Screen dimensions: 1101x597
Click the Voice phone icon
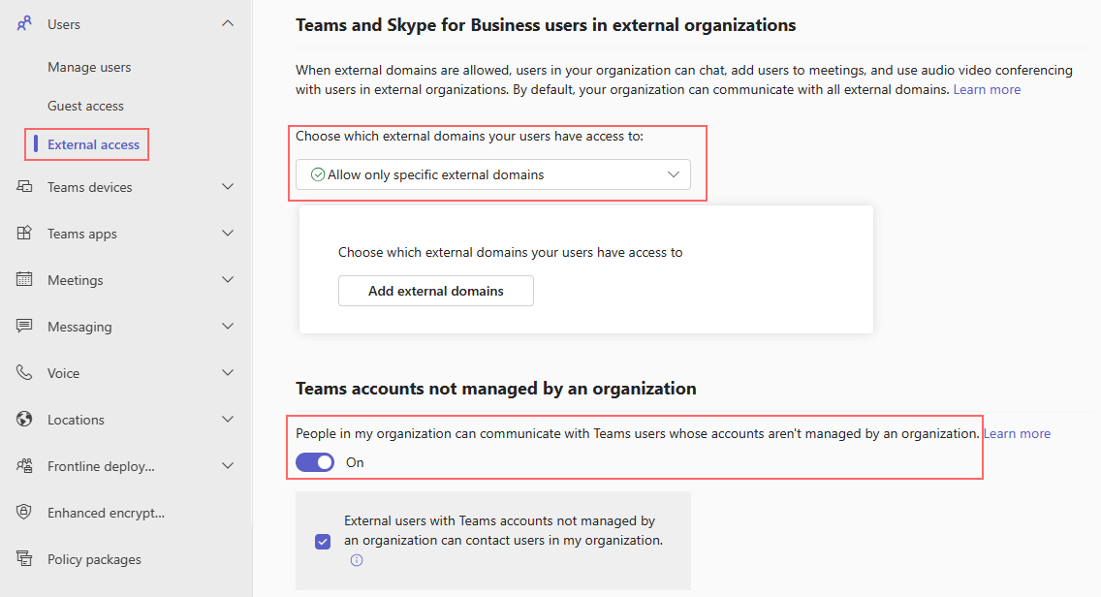point(24,372)
